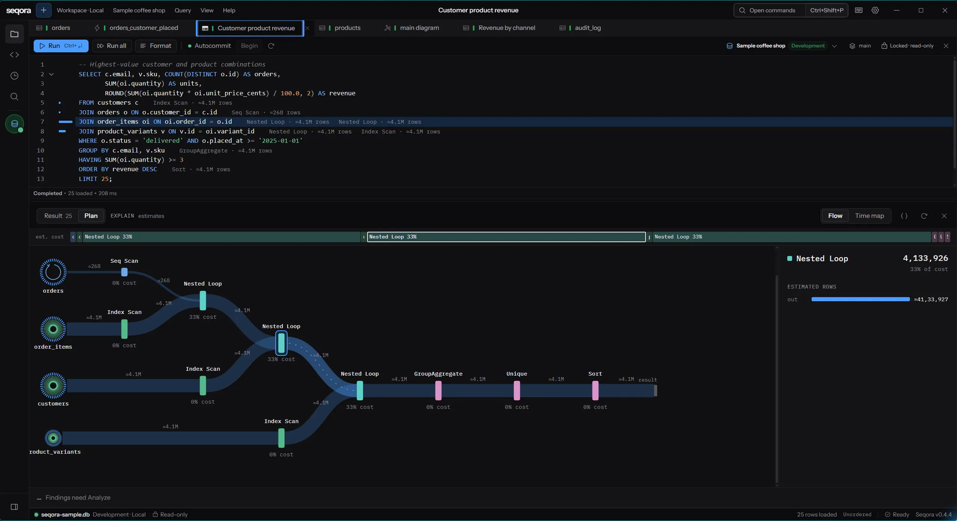Click the refresh icon next to Begin
Image resolution: width=957 pixels, height=521 pixels.
[x=271, y=46]
